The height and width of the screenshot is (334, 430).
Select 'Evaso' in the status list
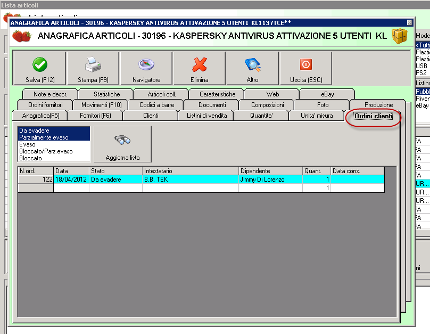pyautogui.click(x=54, y=144)
